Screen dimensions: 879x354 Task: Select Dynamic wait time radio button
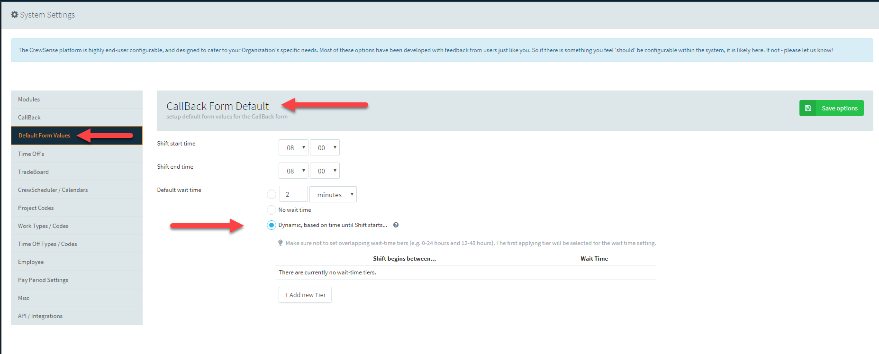[x=272, y=225]
